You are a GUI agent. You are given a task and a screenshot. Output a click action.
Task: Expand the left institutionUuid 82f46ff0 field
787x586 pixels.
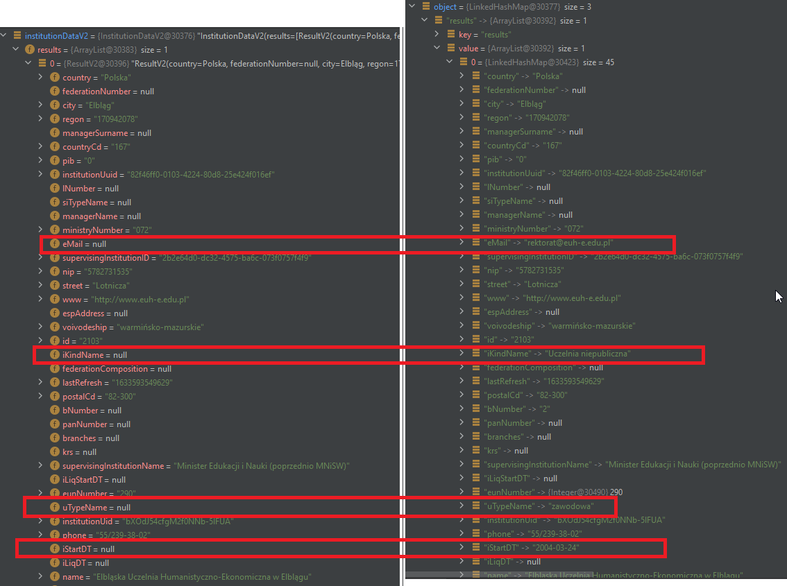coord(41,174)
